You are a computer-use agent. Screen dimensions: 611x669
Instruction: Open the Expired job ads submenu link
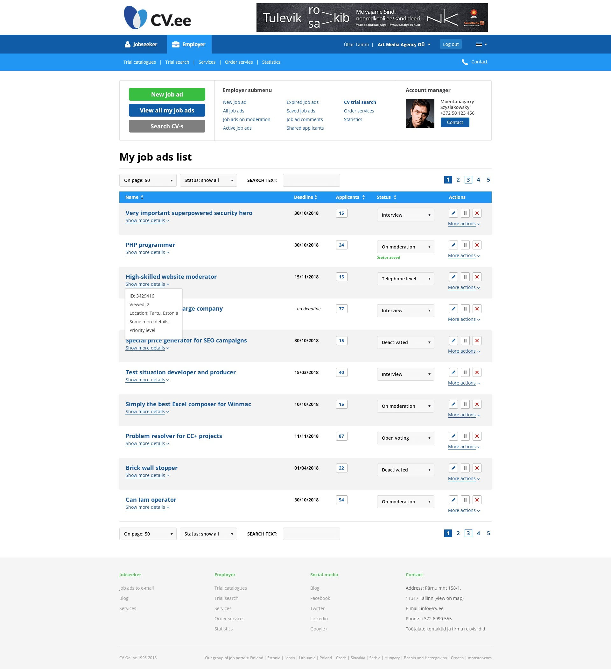coord(302,102)
